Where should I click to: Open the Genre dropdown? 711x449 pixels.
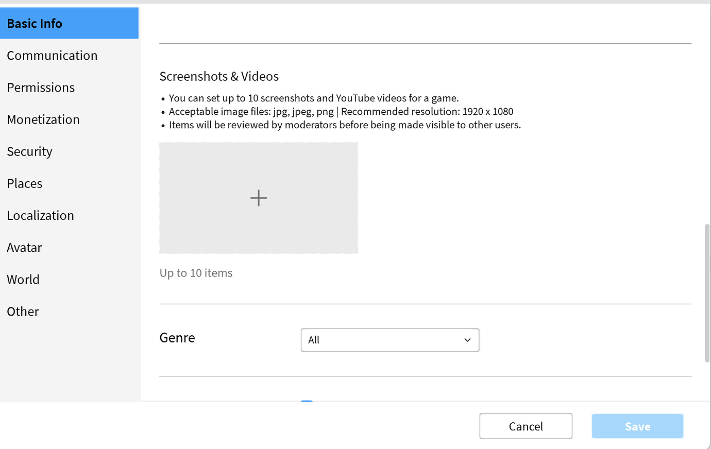click(390, 340)
